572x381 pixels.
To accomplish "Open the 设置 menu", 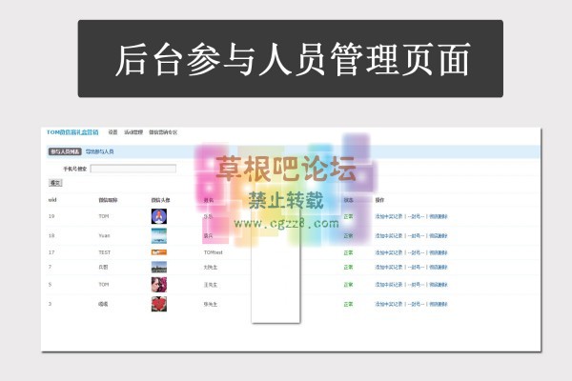I will 112,132.
